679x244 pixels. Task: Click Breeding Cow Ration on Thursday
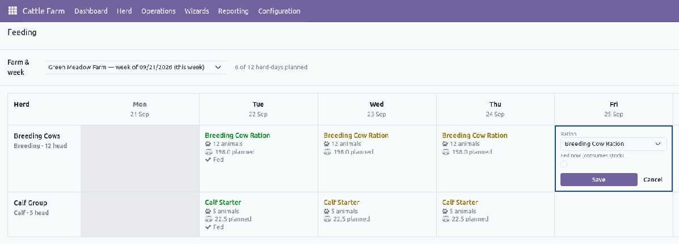tap(475, 135)
